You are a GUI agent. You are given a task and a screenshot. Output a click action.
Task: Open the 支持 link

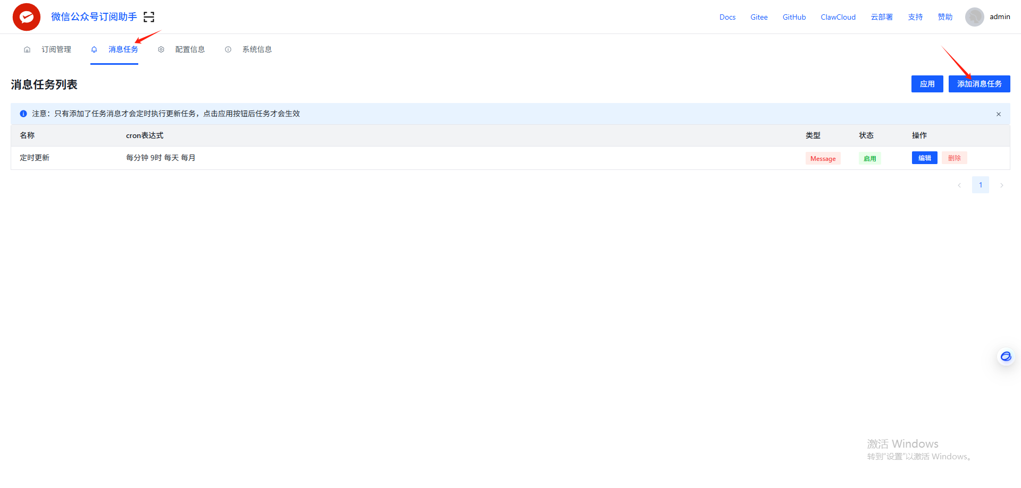click(x=915, y=17)
